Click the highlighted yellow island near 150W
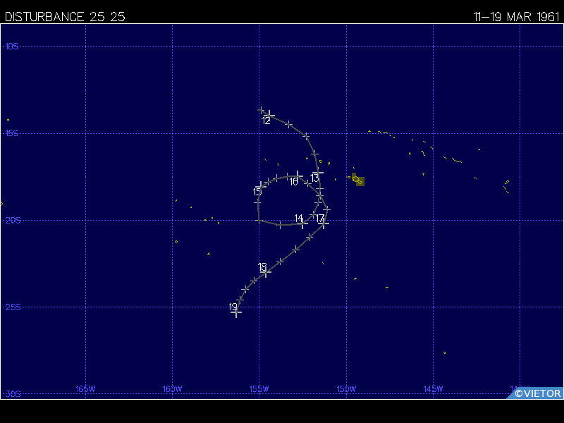The height and width of the screenshot is (423, 564). coord(359,181)
